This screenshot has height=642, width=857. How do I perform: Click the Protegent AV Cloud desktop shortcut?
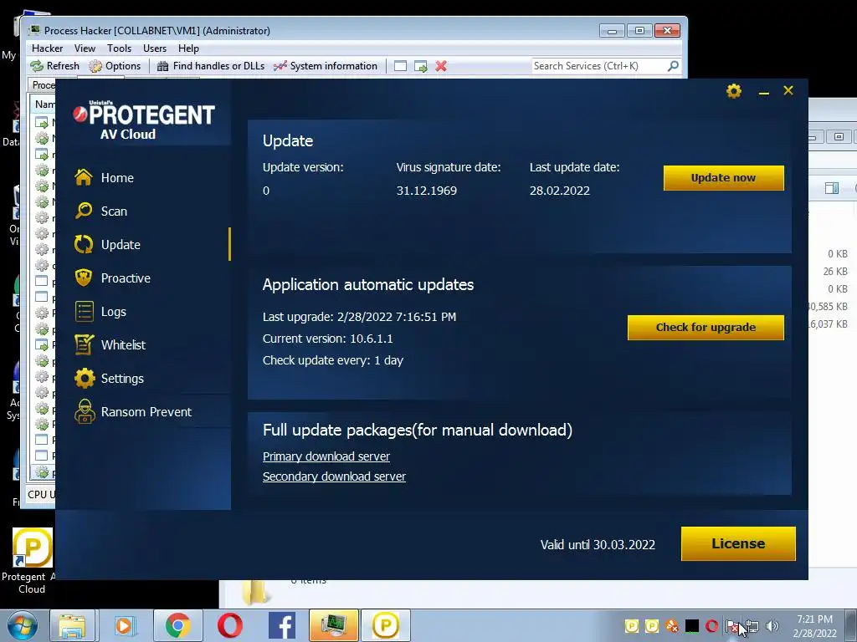click(32, 561)
